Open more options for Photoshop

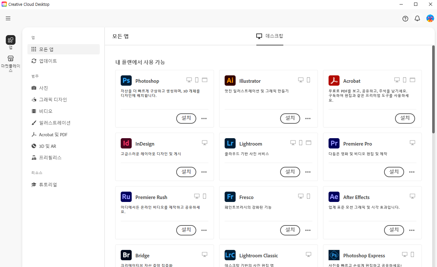click(x=204, y=119)
